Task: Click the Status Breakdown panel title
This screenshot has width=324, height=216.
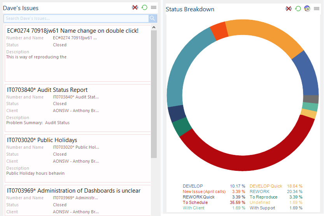Action: pyautogui.click(x=190, y=9)
